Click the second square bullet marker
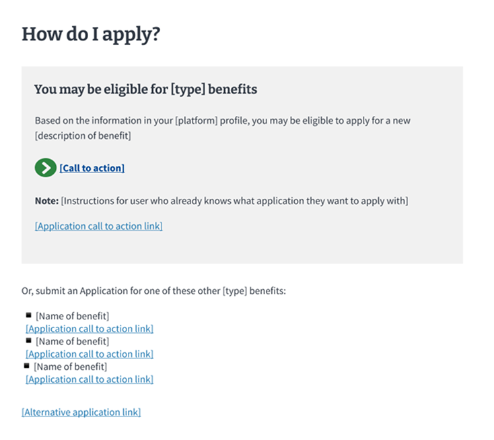 click(x=29, y=340)
